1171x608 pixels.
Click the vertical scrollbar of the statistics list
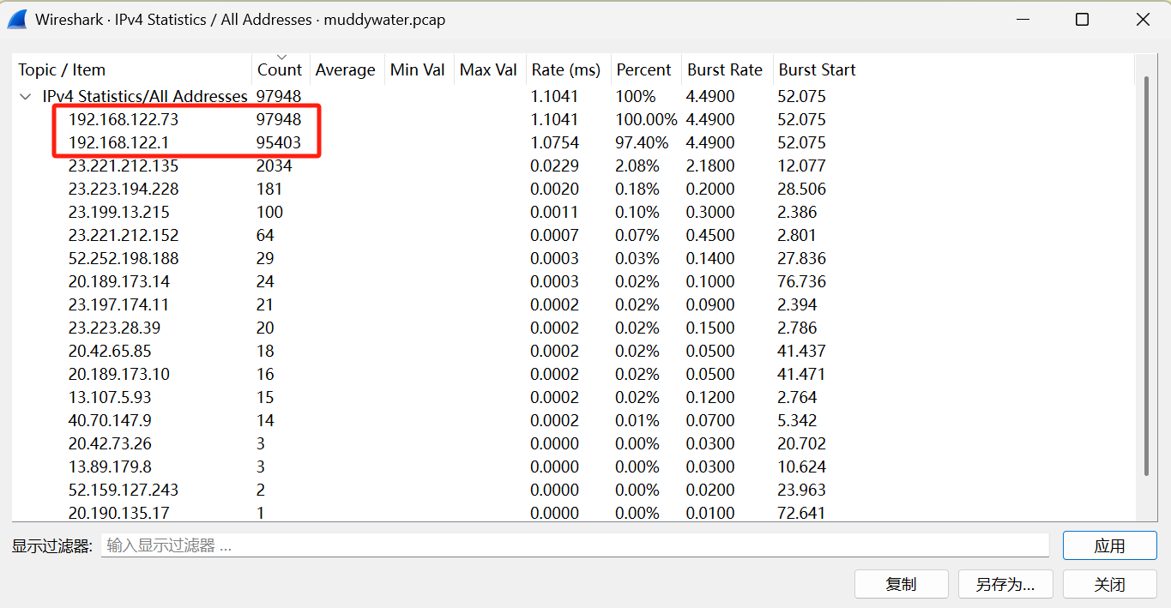(x=1146, y=274)
